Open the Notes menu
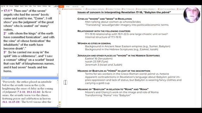202x113 pixels. (x=26, y=6)
